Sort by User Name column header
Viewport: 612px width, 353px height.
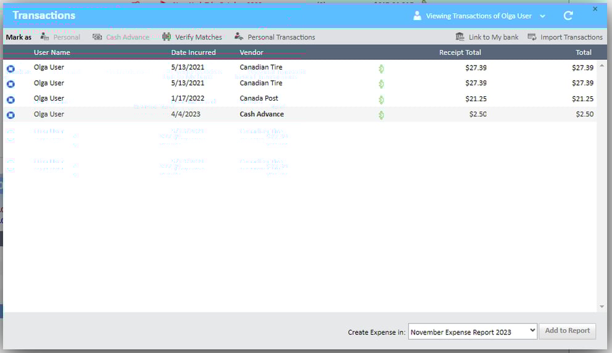tap(52, 52)
